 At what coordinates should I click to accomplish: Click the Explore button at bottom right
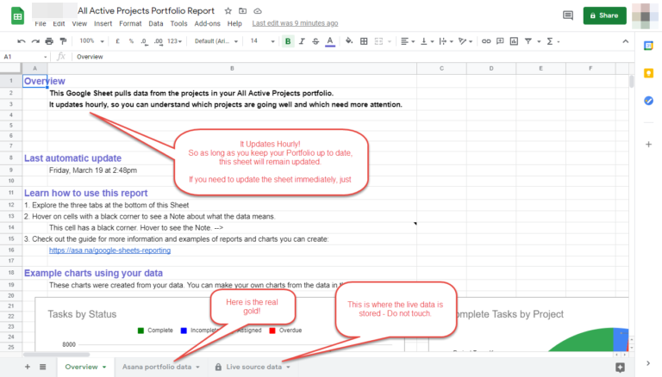click(x=620, y=368)
